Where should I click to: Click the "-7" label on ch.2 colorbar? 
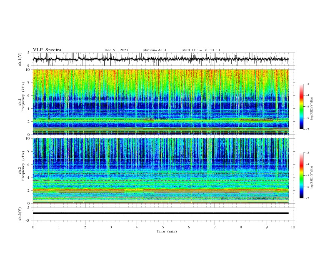(307, 198)
